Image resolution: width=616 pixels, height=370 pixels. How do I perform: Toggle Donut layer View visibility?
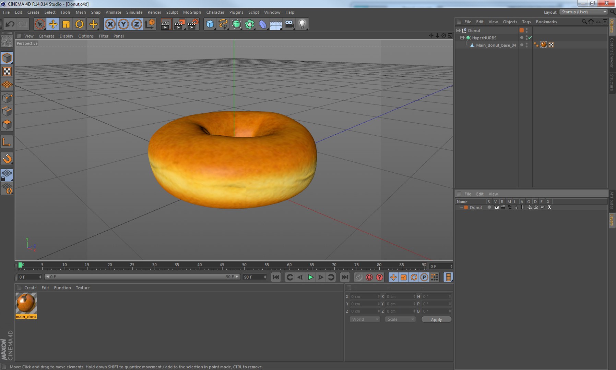[x=496, y=207]
